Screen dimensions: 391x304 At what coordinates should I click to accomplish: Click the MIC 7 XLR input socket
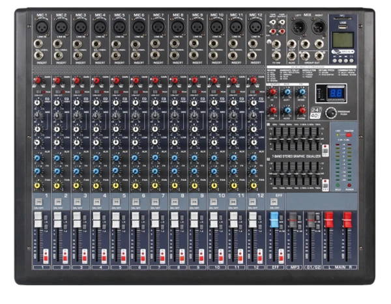pos(158,27)
